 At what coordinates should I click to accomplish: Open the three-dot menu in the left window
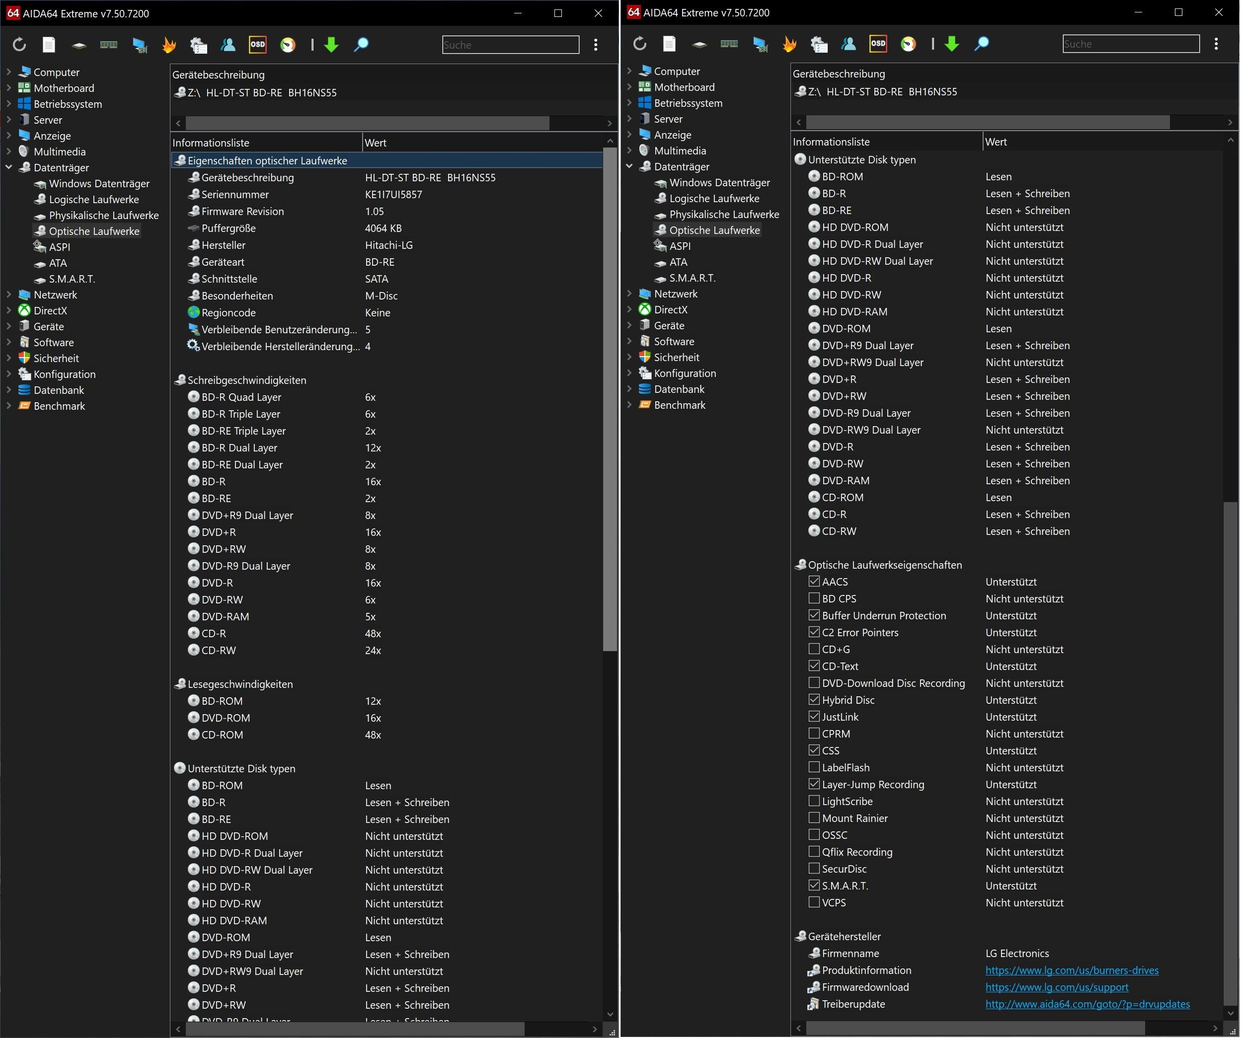[x=596, y=44]
